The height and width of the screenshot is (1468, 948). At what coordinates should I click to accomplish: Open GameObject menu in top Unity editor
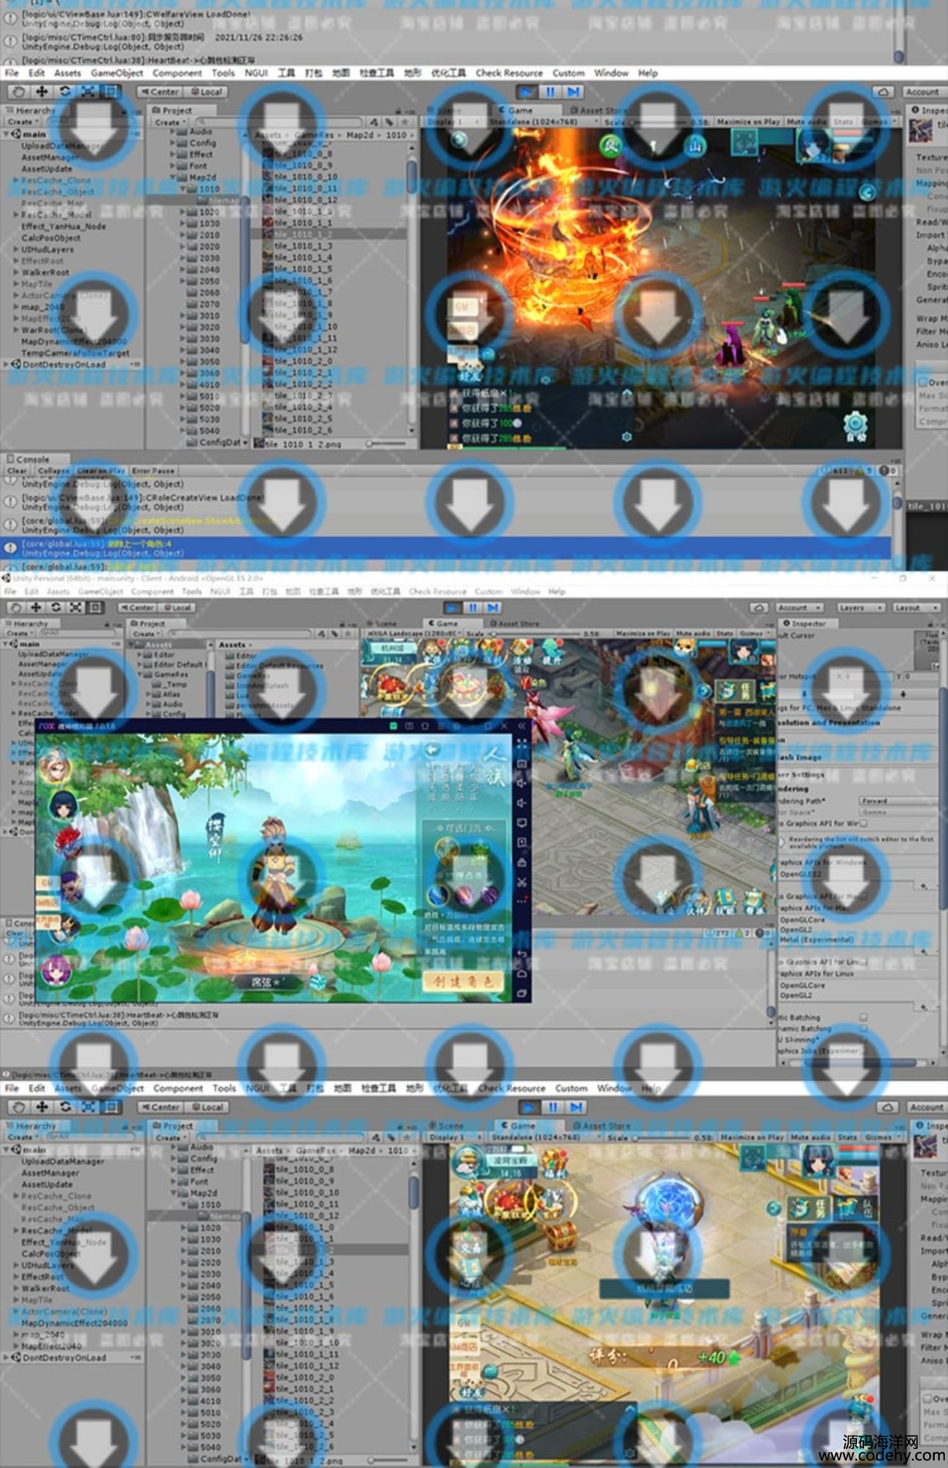pyautogui.click(x=117, y=73)
